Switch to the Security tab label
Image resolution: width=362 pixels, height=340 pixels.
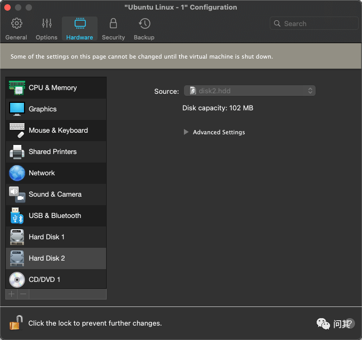click(114, 37)
